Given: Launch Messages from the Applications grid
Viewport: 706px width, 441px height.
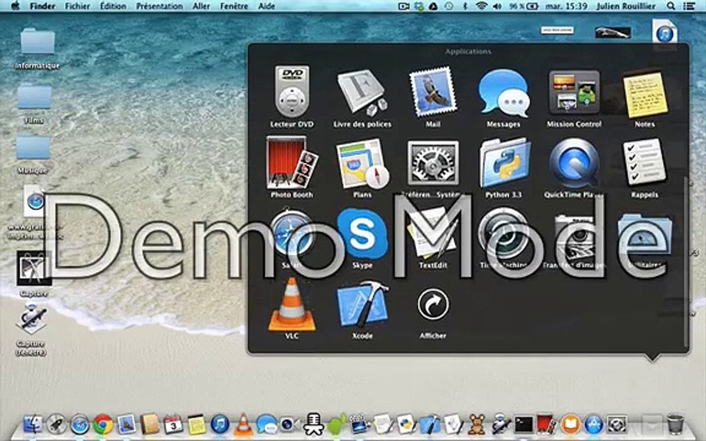Looking at the screenshot, I should click(503, 93).
